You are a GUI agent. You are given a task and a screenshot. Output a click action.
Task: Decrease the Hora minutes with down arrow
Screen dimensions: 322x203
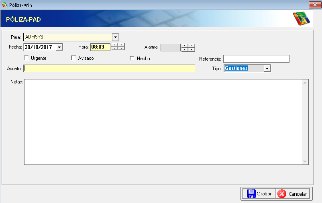tap(121, 49)
